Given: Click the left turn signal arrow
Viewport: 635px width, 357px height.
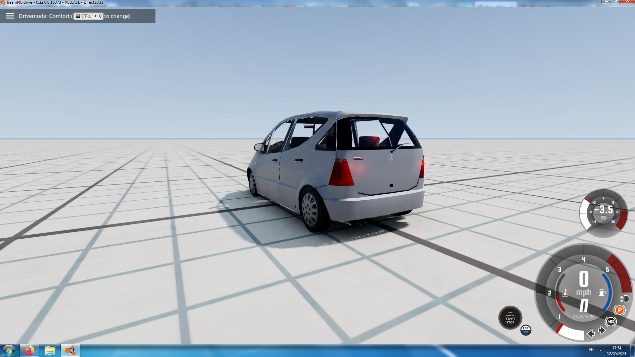Looking at the screenshot, I should point(591,334).
